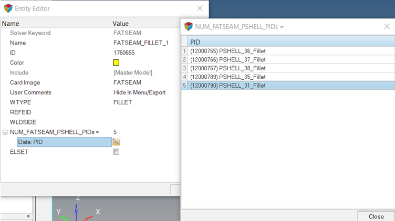
Task: Sort by the PID column header
Action: pyautogui.click(x=289, y=42)
